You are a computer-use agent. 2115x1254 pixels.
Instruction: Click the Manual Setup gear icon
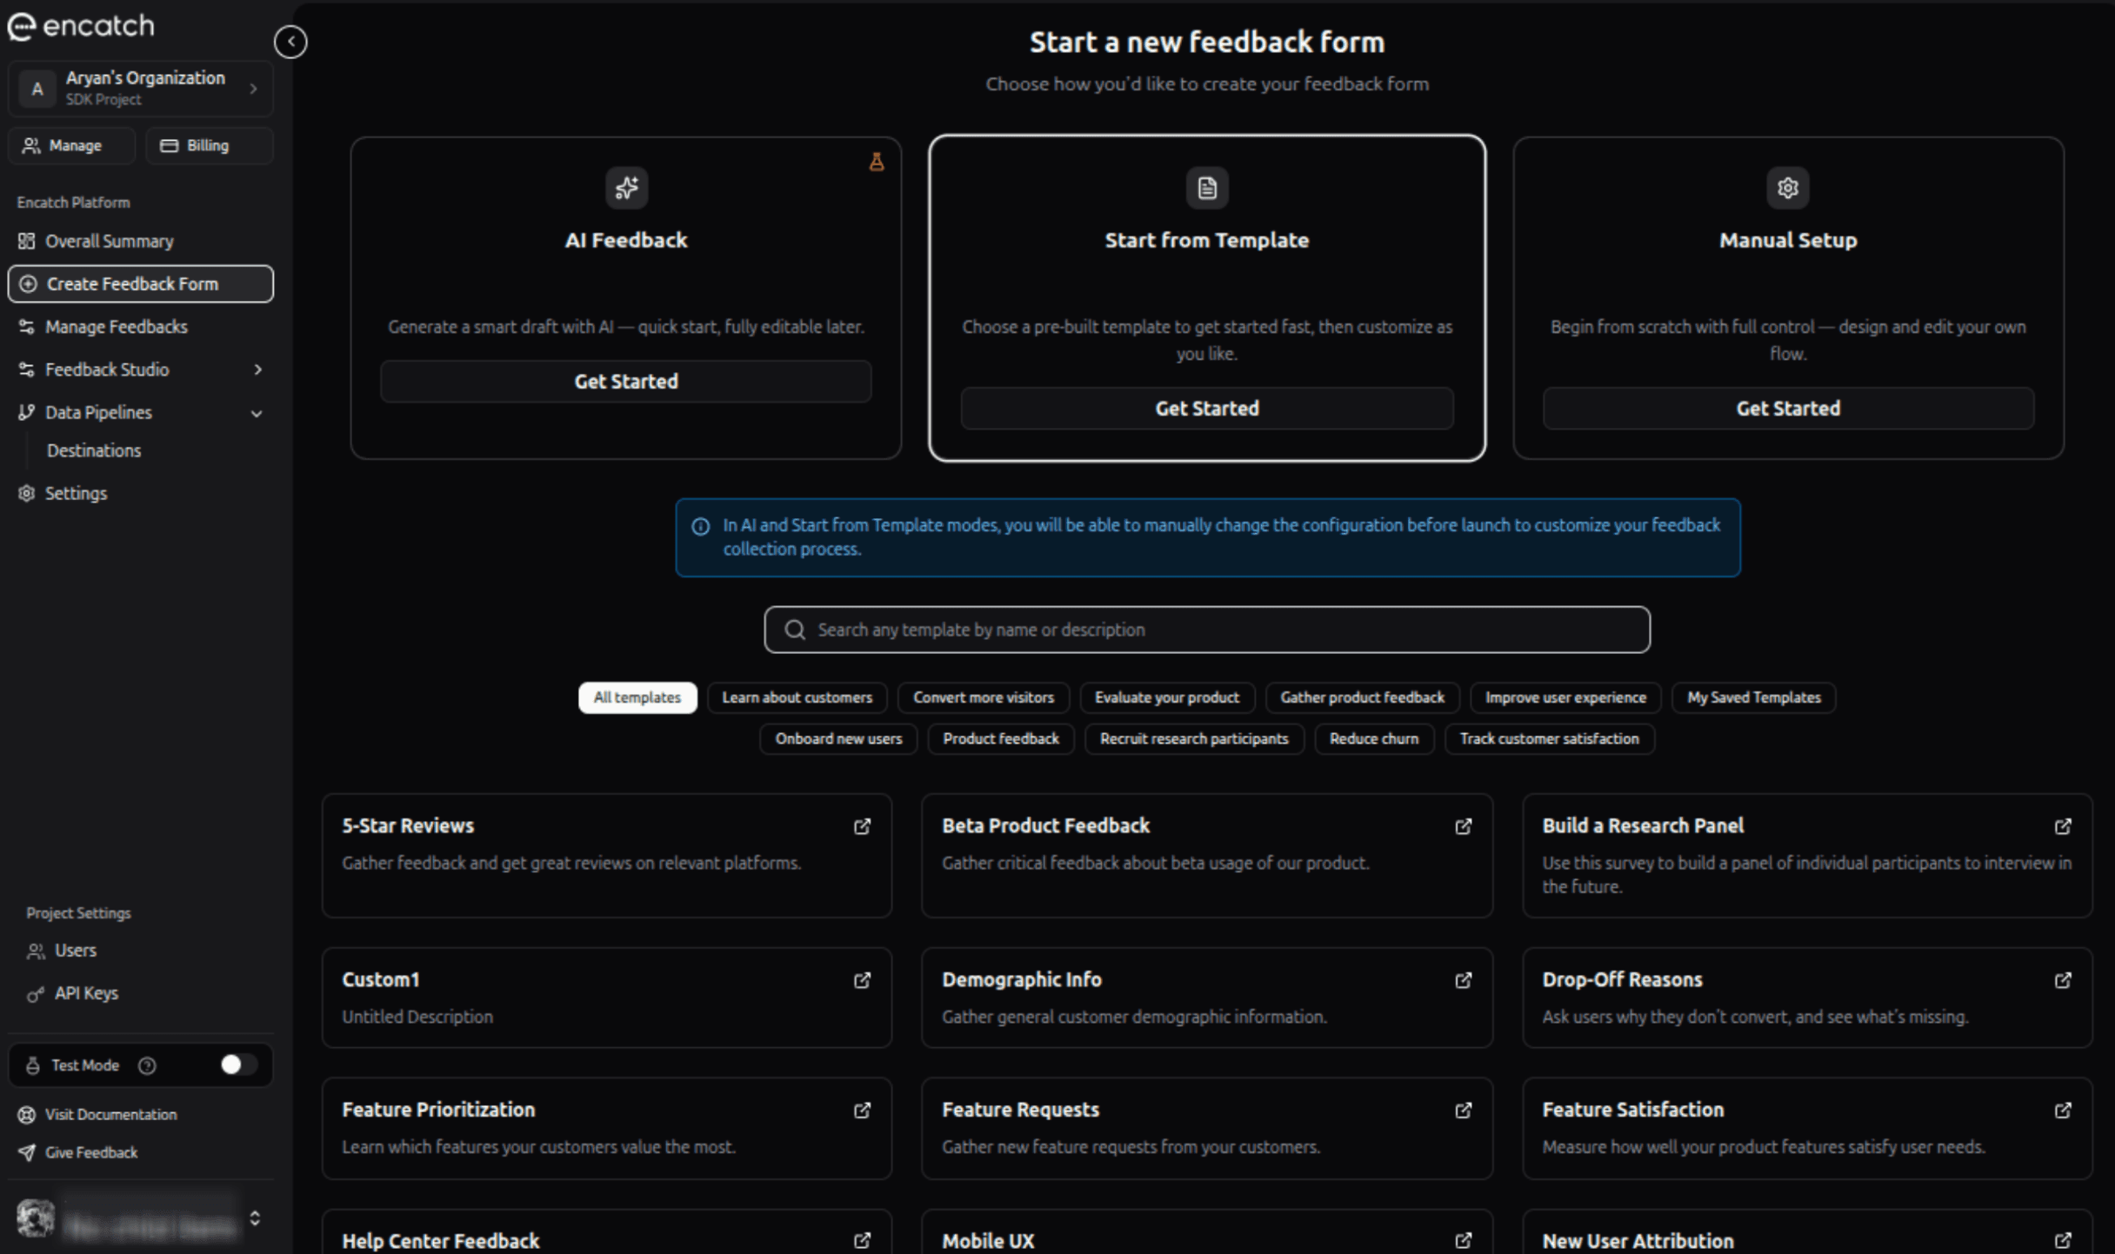click(x=1787, y=188)
